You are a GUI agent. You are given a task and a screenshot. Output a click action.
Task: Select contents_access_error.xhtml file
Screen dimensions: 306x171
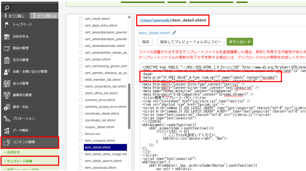pyautogui.click(x=105, y=107)
